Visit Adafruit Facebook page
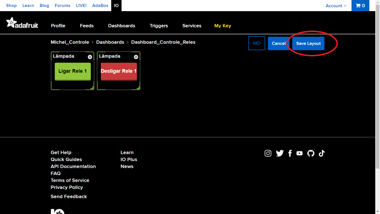The height and width of the screenshot is (214, 380). pyautogui.click(x=290, y=153)
